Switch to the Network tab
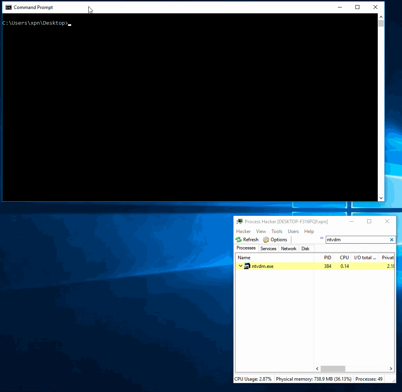Screen dimensions: 402x392 pyautogui.click(x=289, y=249)
